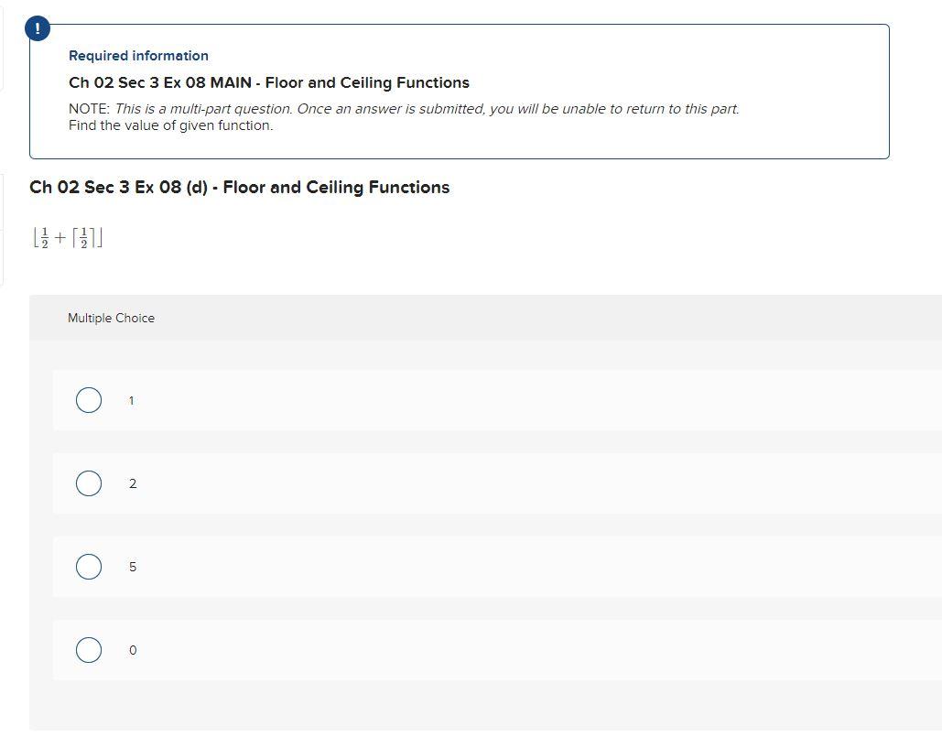Click the answer label "2"

(133, 483)
